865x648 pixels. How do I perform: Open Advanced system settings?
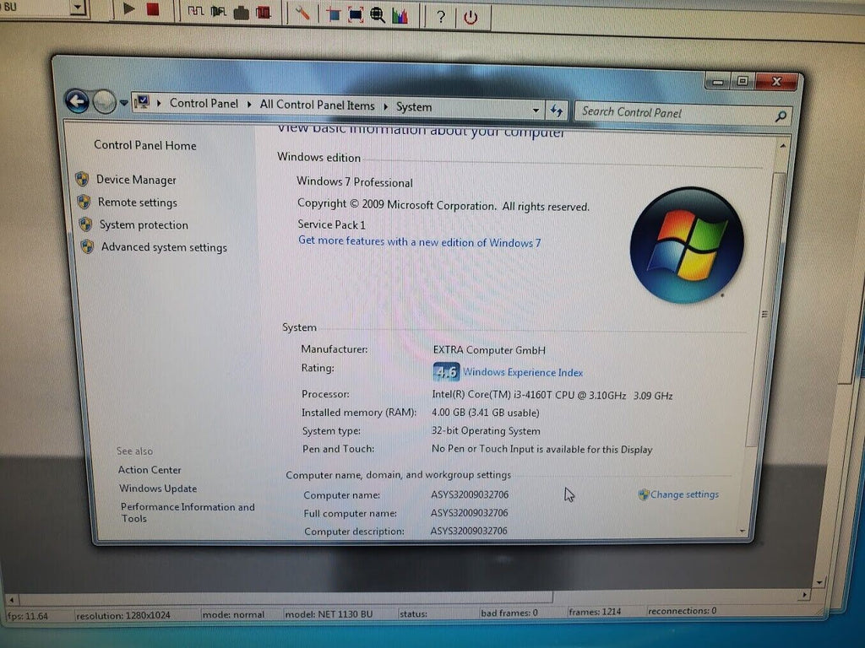164,247
